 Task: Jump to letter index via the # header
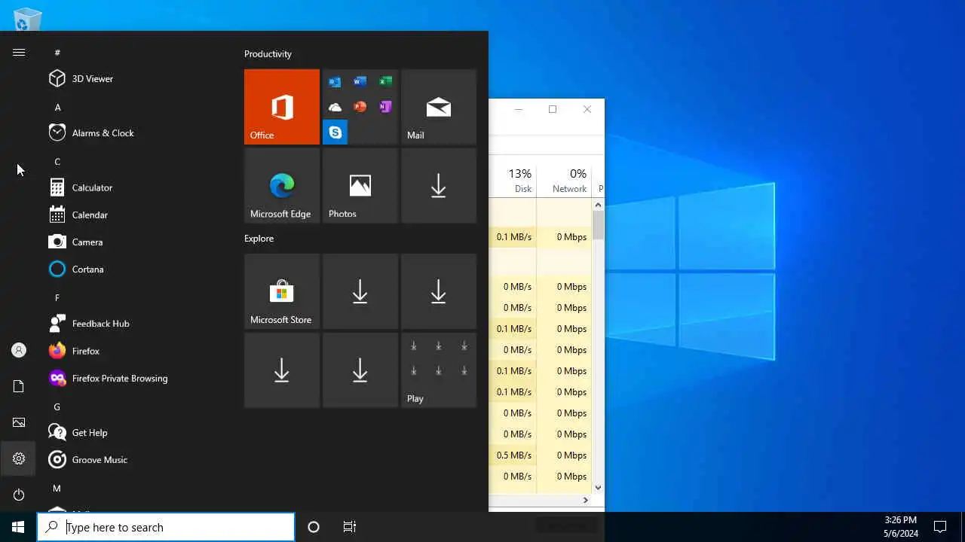(57, 52)
